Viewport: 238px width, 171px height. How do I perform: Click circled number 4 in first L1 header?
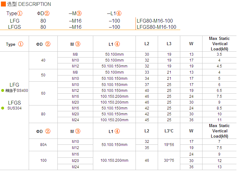117,44
